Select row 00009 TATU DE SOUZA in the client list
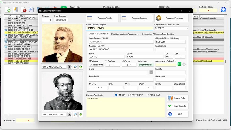The image size is (231, 130). pyautogui.click(x=21, y=61)
